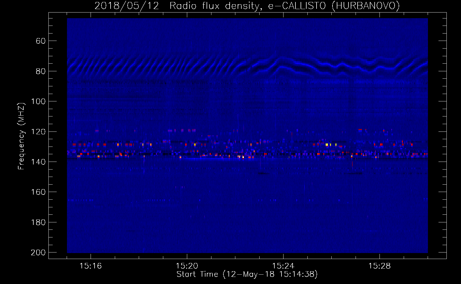This screenshot has height=284, width=461.
Task: Click the 15:16 time tick label
Action: click(x=91, y=266)
